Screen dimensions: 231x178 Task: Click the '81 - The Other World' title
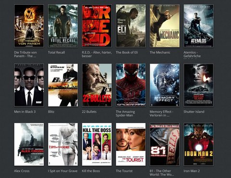(x=162, y=173)
